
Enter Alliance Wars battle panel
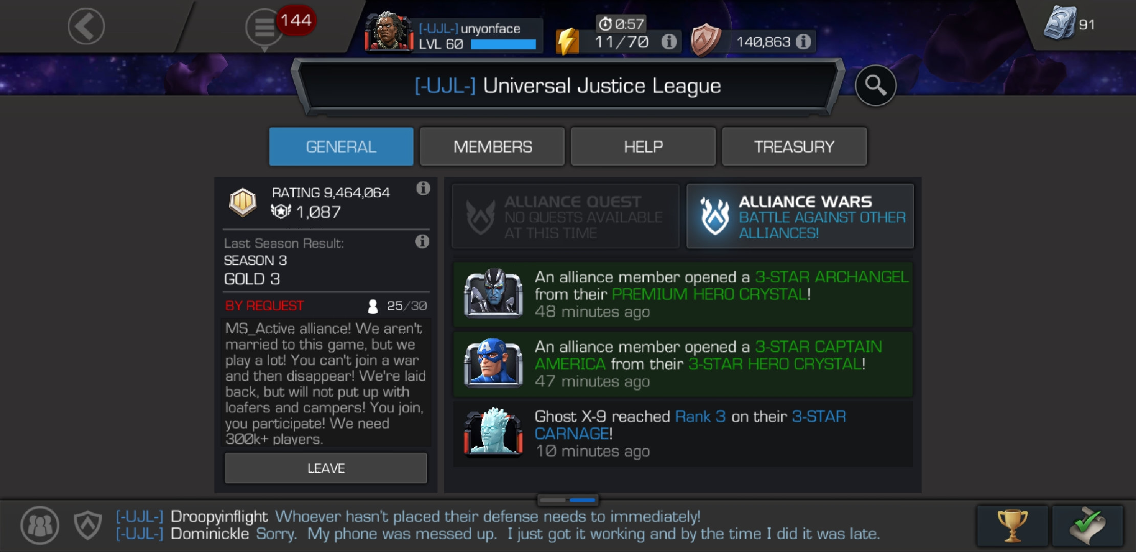tap(800, 217)
